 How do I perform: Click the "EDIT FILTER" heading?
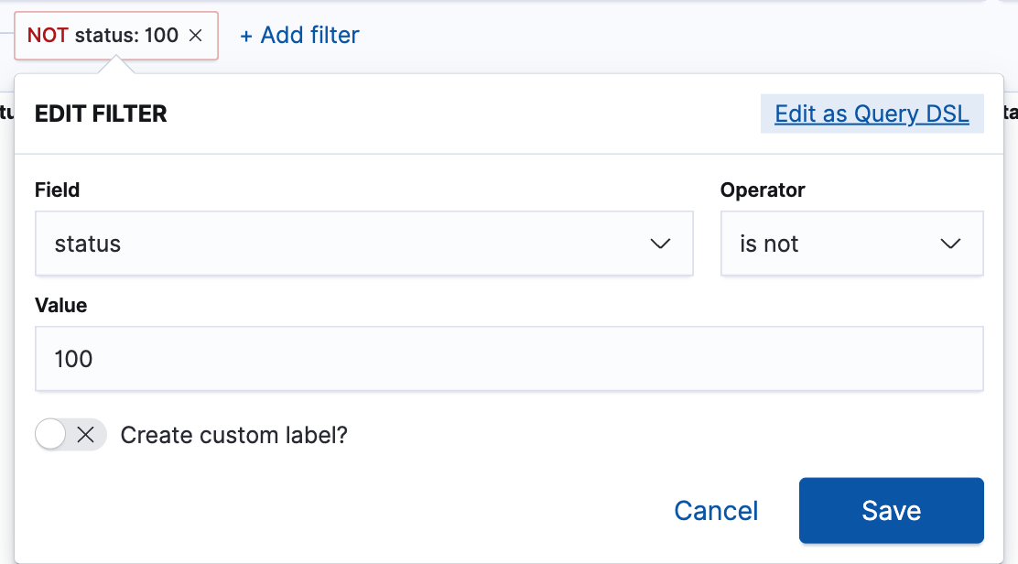[x=101, y=114]
